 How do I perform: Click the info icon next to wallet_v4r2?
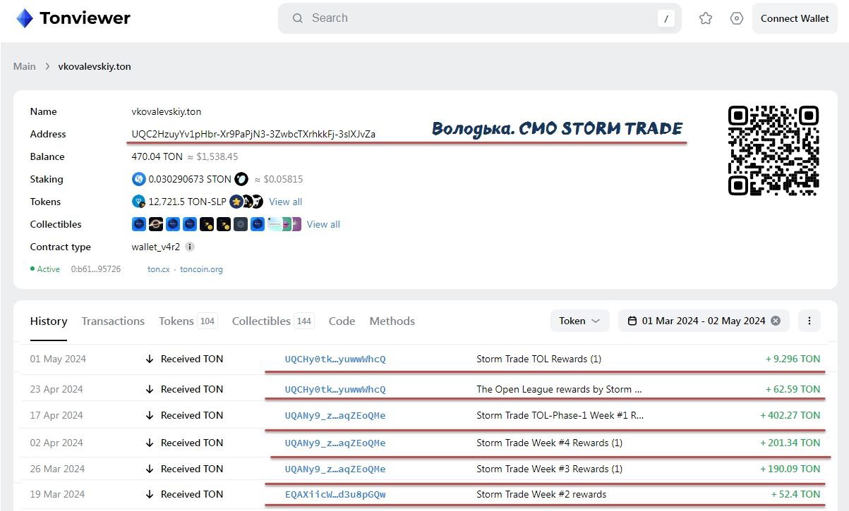click(190, 247)
